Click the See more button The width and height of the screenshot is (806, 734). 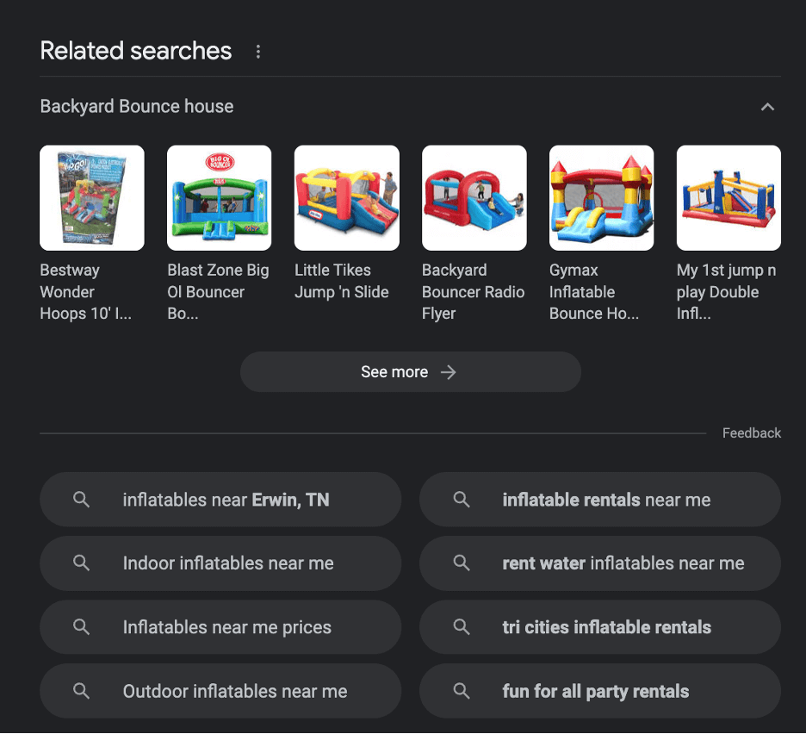pos(394,372)
